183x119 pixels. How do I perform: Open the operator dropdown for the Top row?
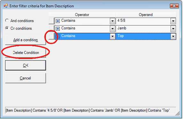[112, 36]
